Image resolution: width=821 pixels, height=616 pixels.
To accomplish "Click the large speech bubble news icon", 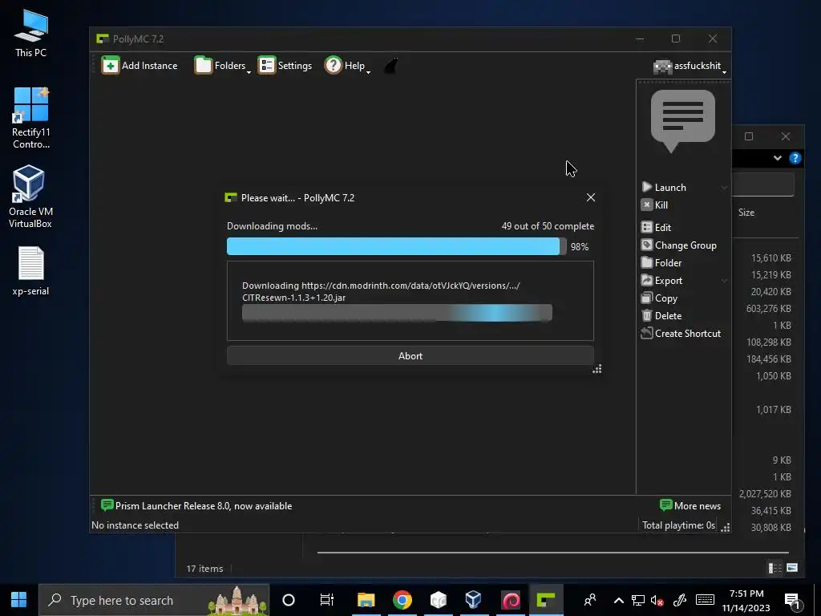I will tap(683, 121).
